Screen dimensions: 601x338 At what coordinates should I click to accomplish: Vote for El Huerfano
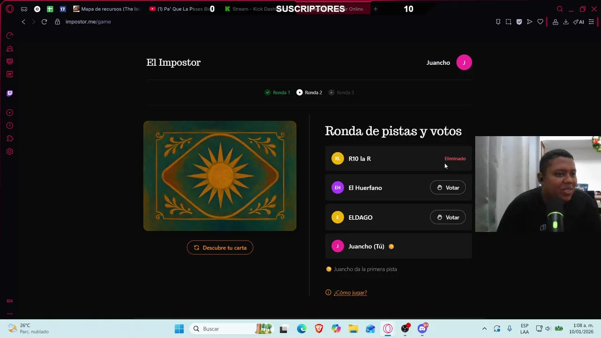[x=447, y=188]
